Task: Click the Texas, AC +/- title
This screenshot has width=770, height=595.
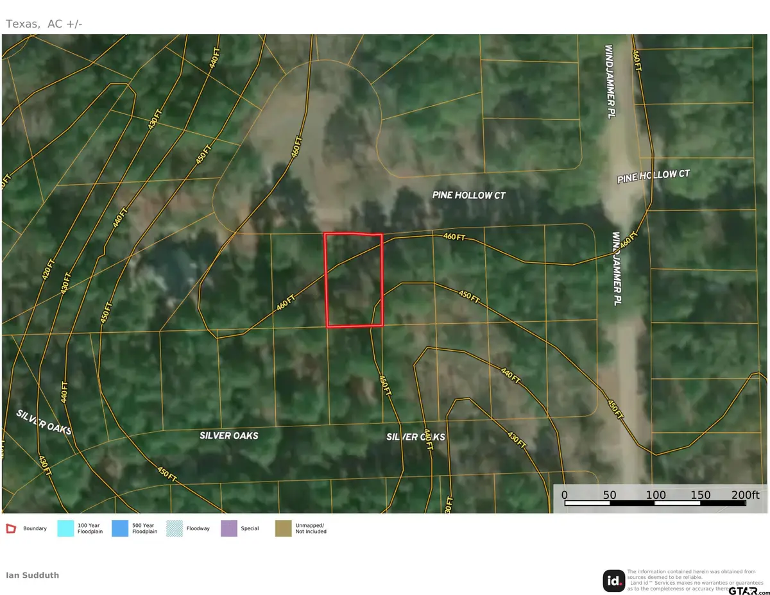Action: [44, 23]
